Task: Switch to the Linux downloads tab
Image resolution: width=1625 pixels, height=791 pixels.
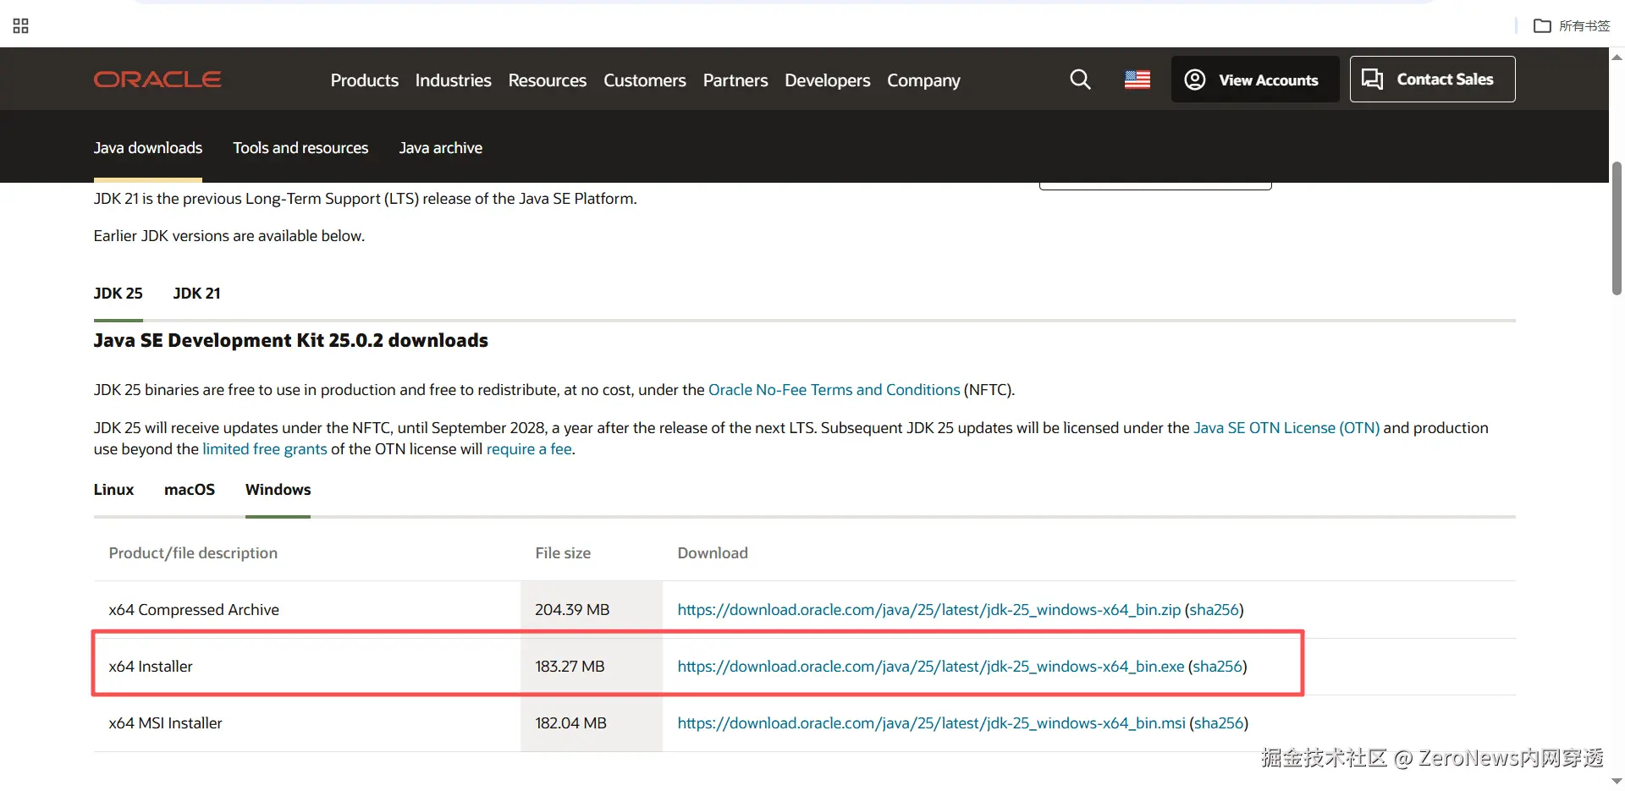Action: coord(114,490)
